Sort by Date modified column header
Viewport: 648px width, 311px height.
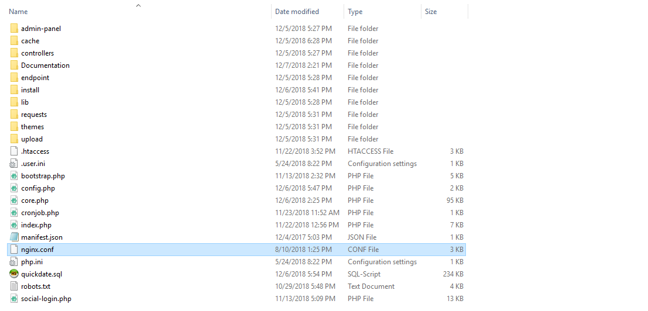click(x=297, y=12)
